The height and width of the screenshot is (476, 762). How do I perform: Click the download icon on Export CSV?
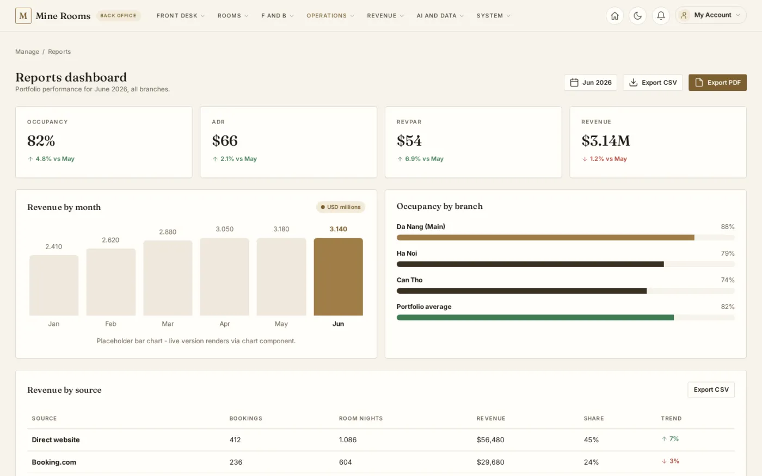(633, 83)
